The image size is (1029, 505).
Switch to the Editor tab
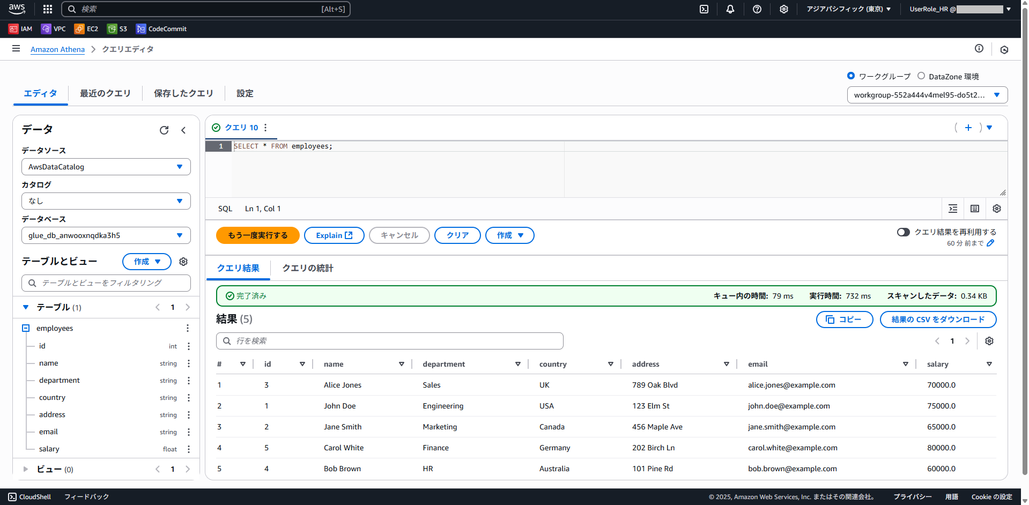pos(40,93)
